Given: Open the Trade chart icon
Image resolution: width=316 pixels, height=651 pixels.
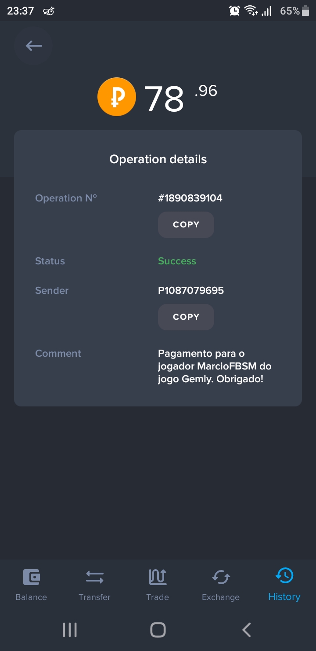Looking at the screenshot, I should coord(158,577).
